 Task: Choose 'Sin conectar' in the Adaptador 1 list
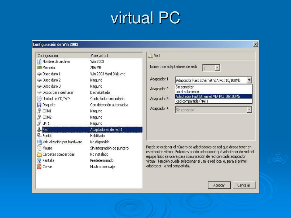click(x=214, y=87)
